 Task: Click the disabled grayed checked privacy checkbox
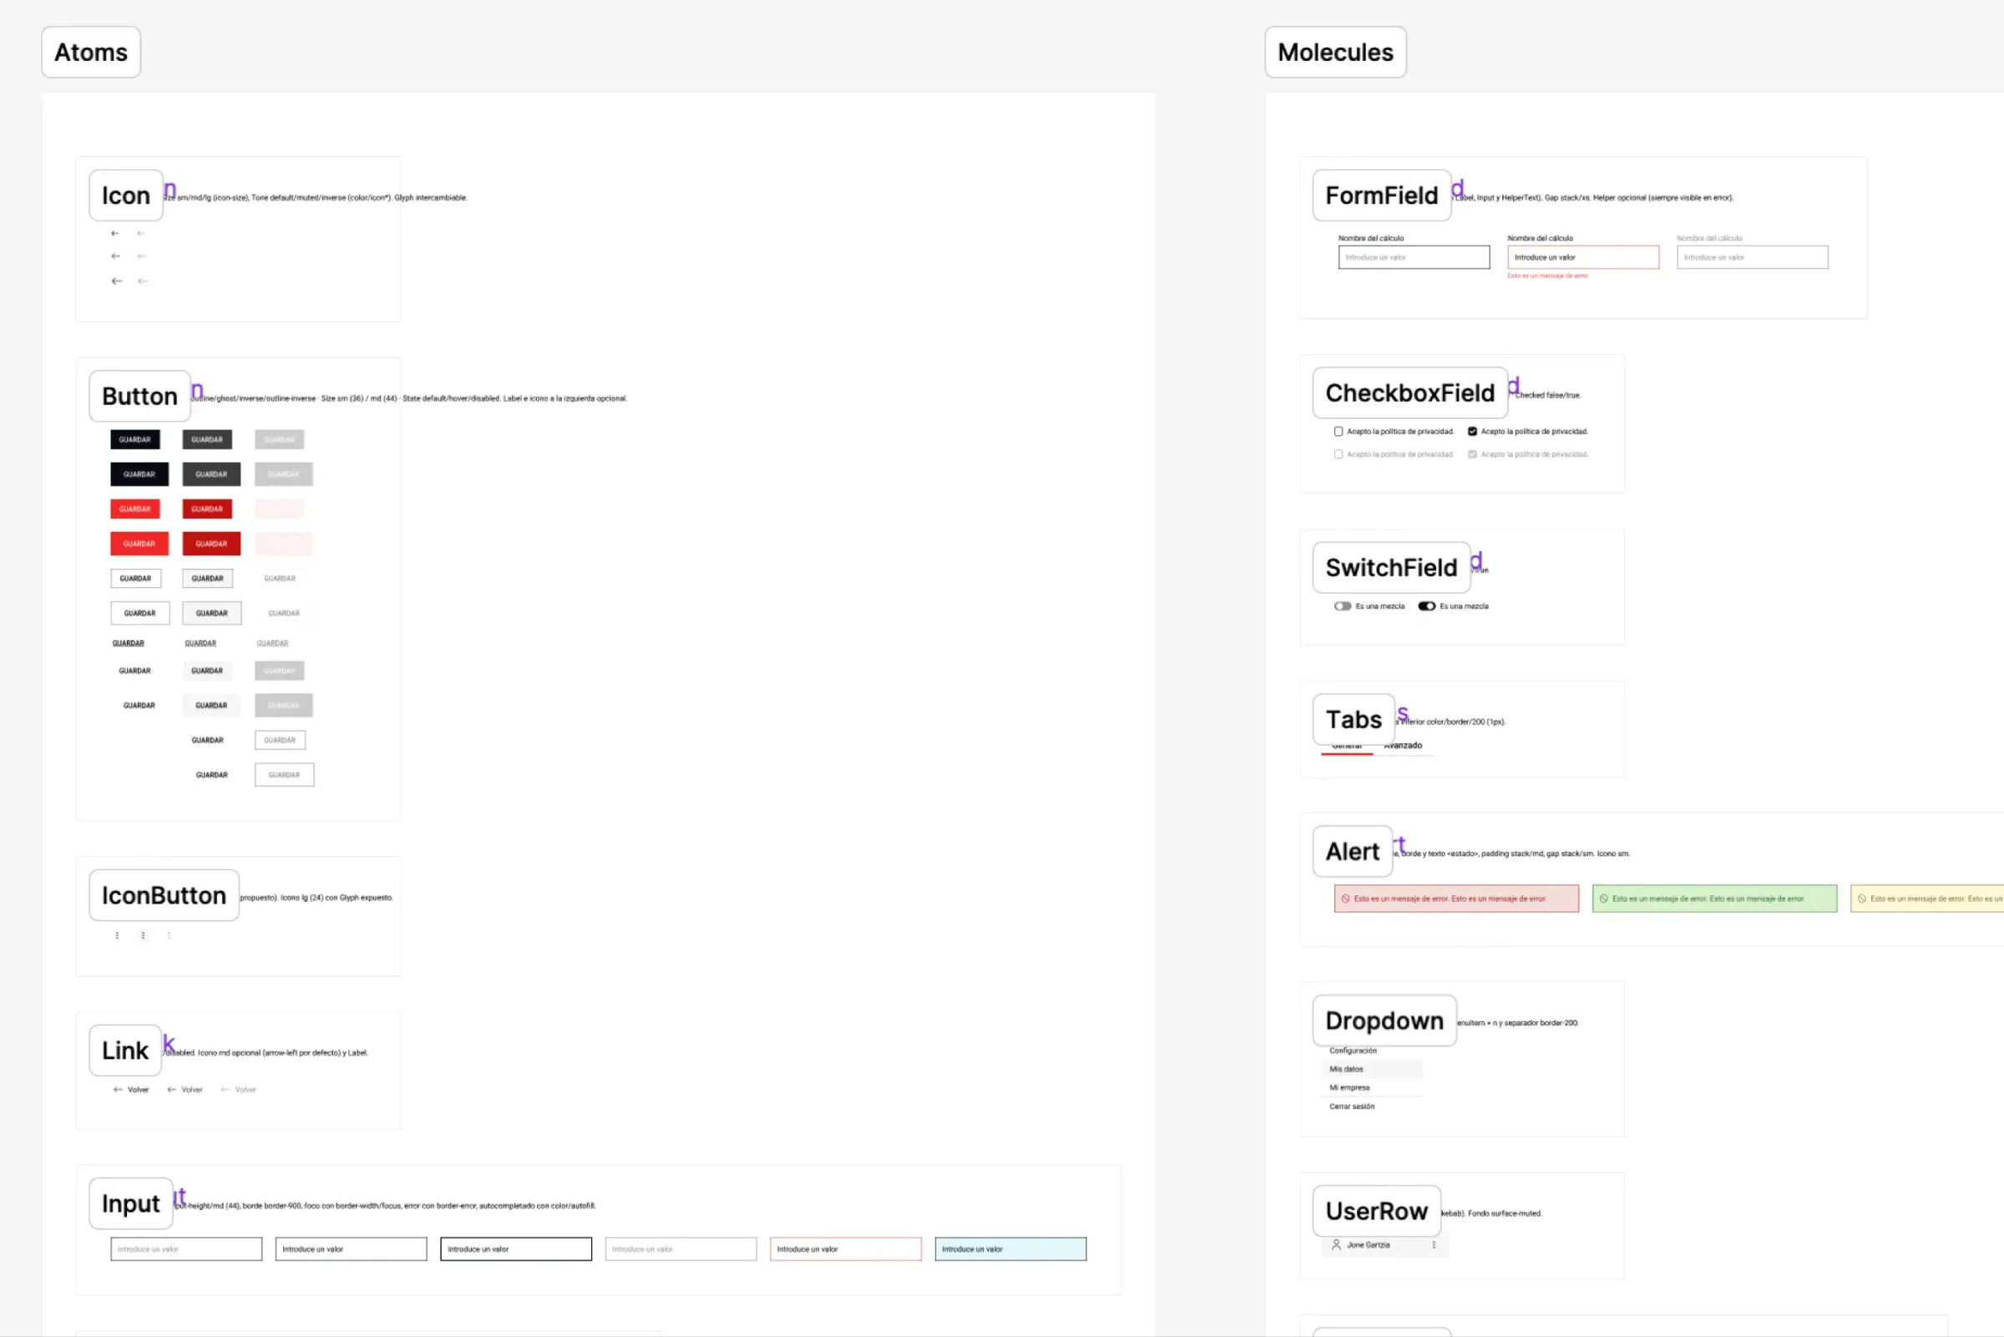click(x=1472, y=454)
